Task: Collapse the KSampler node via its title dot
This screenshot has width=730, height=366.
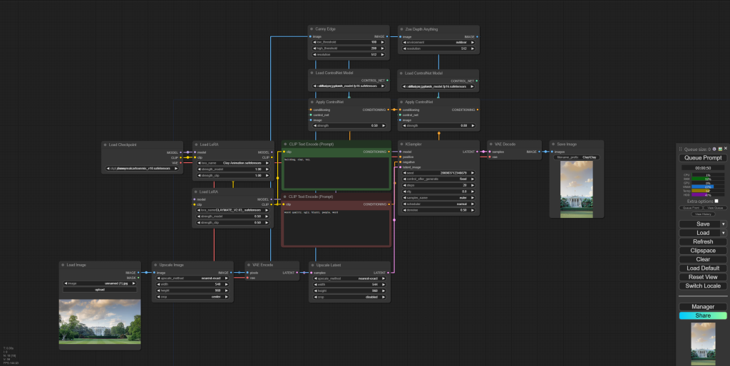Action: 401,144
